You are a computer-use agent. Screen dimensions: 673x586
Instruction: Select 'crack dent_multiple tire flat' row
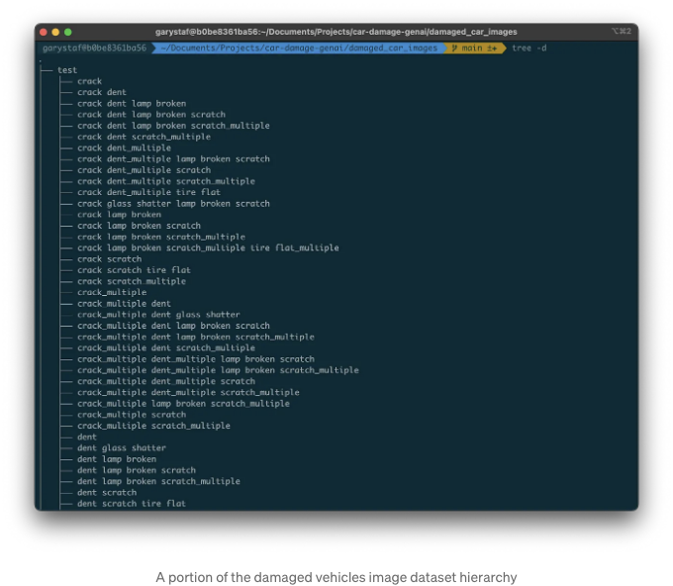148,192
